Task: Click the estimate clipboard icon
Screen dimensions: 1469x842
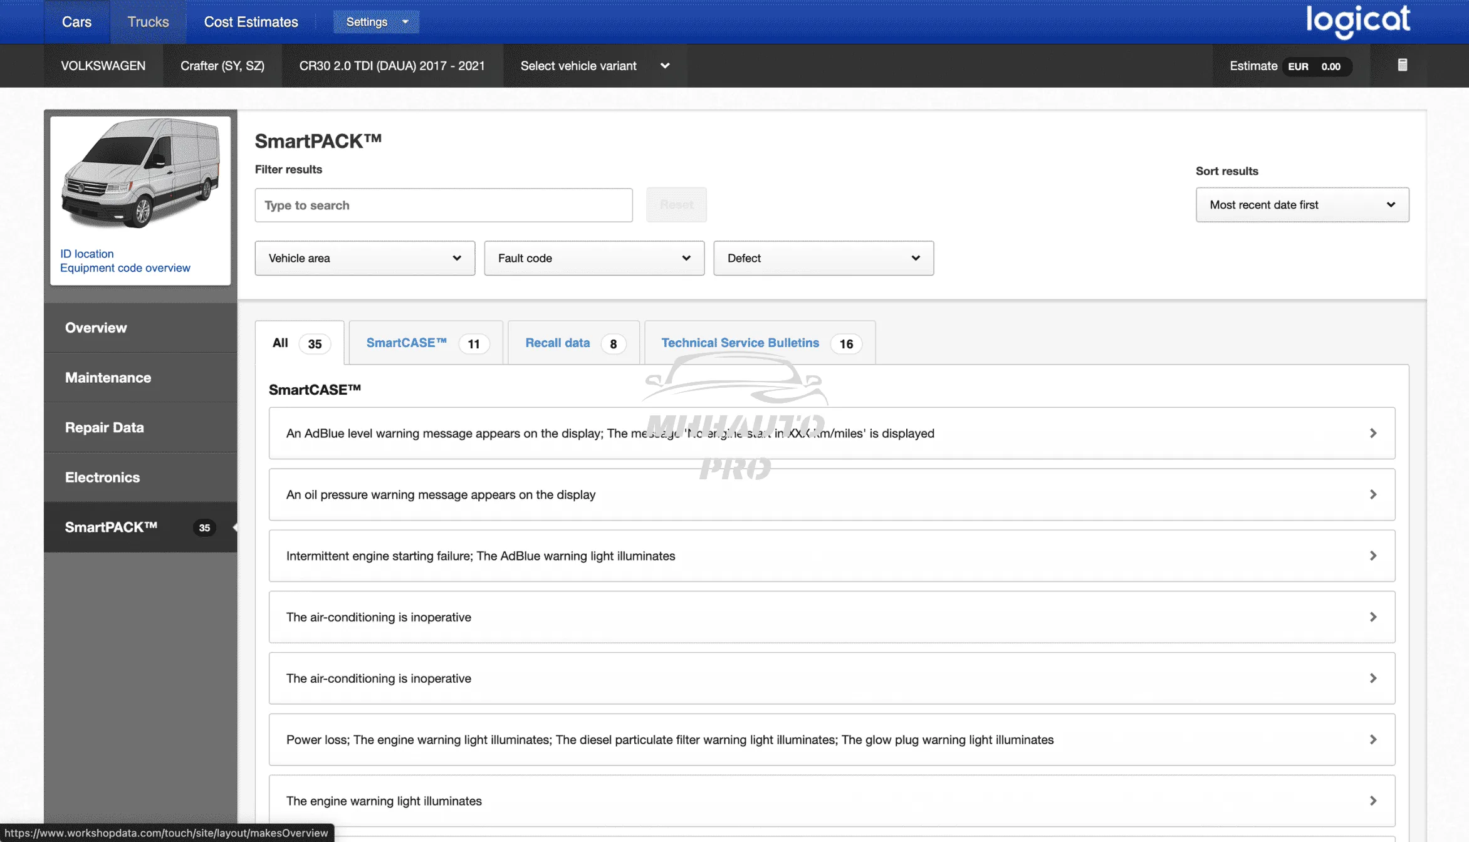Action: pyautogui.click(x=1403, y=65)
